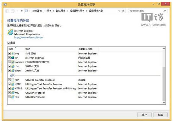Uncheck the HTTP protocol checkbox
This screenshot has width=173, height=122.
[x=9, y=84]
